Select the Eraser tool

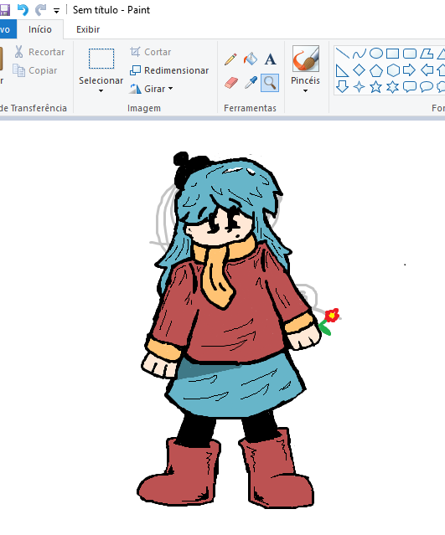pyautogui.click(x=230, y=83)
